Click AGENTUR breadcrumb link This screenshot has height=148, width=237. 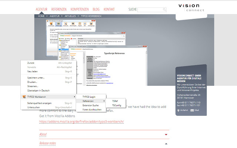54,16
